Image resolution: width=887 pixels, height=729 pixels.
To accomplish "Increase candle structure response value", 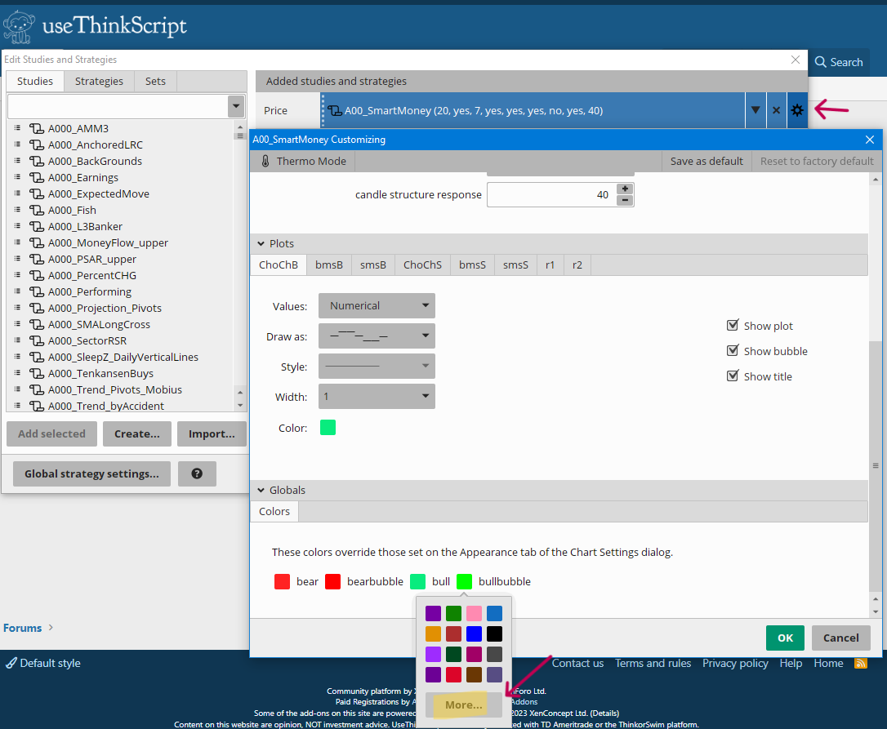I will tap(625, 189).
